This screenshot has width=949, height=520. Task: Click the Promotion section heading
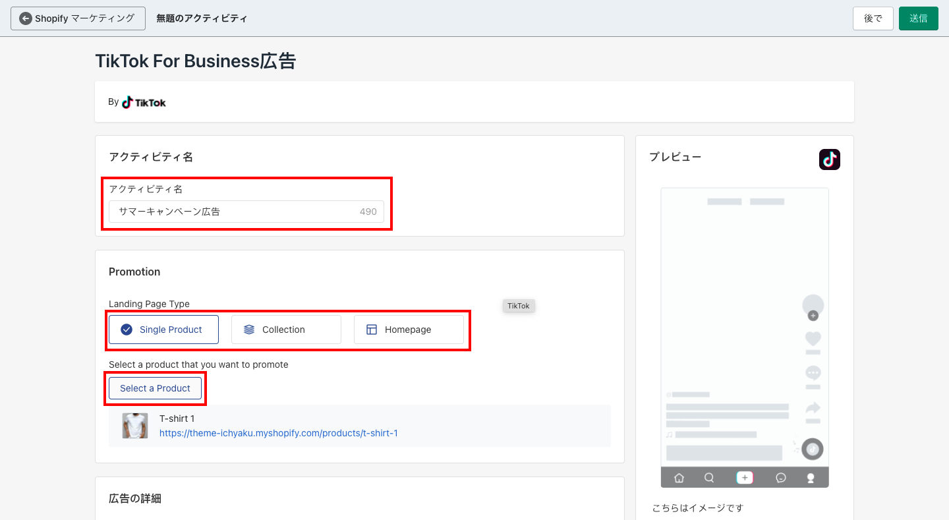[134, 272]
